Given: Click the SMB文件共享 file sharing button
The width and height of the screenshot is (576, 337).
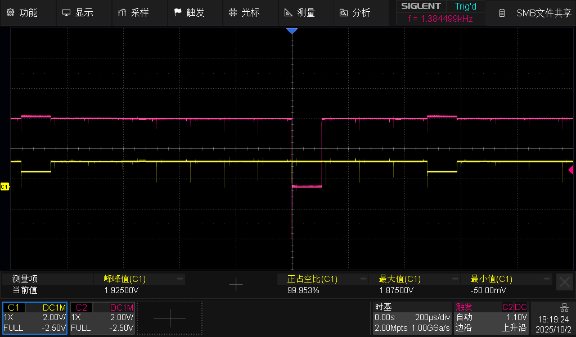Looking at the screenshot, I should (x=535, y=13).
